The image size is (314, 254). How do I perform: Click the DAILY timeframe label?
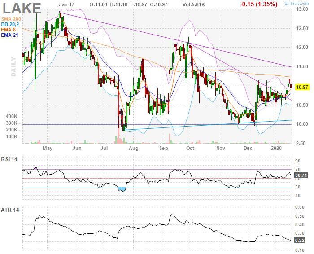[13, 66]
